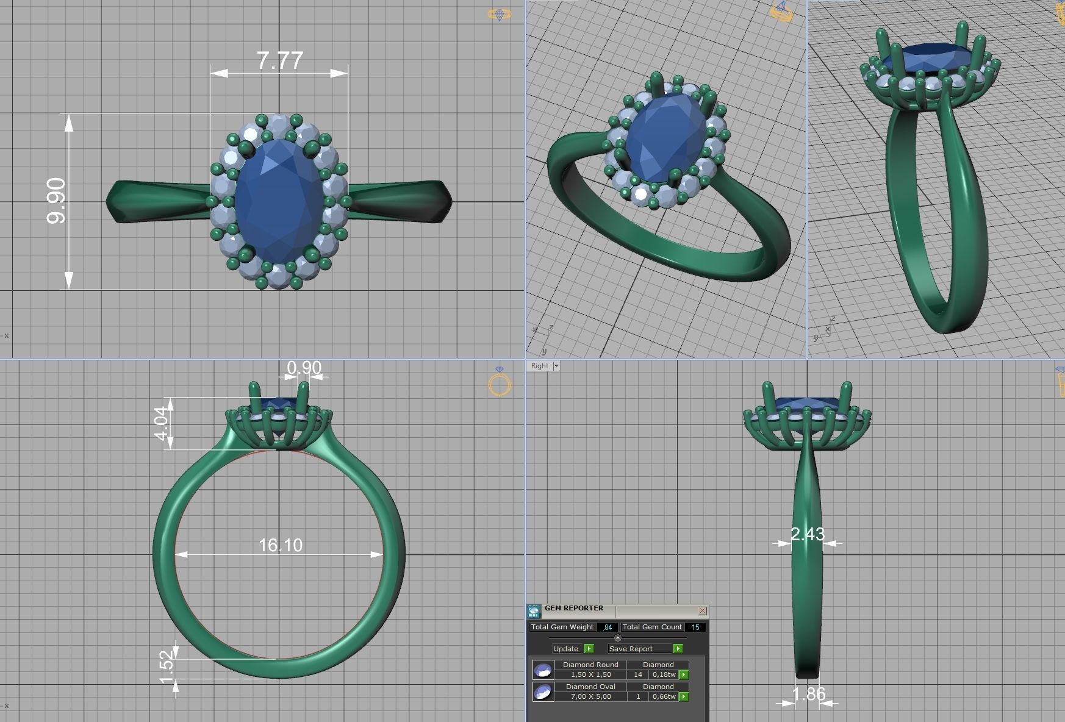Click the green arrow on the Diamond Round row
The image size is (1065, 722).
684,674
